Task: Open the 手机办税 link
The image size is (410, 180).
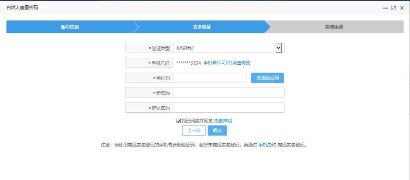Action: click(267, 145)
